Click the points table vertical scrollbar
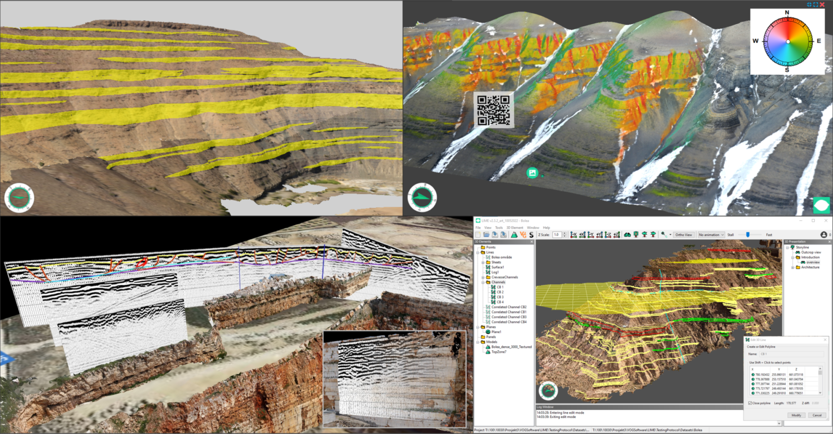The image size is (833, 434). tap(820, 380)
